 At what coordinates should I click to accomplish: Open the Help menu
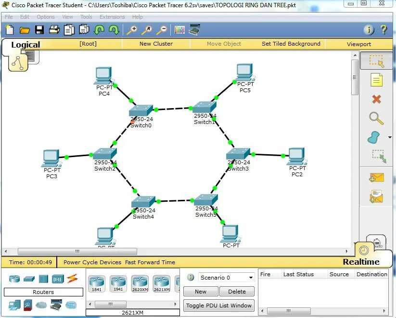tap(138, 17)
